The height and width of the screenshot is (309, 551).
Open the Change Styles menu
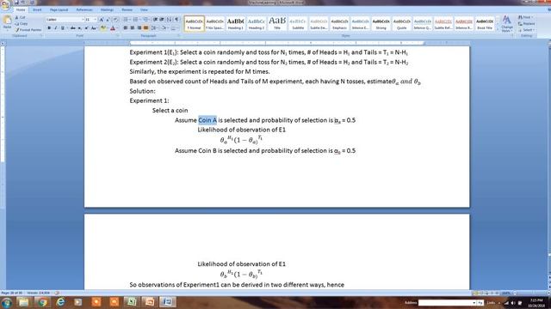[507, 24]
